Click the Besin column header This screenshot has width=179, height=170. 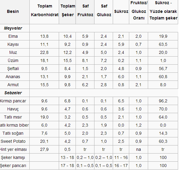pos(13,11)
